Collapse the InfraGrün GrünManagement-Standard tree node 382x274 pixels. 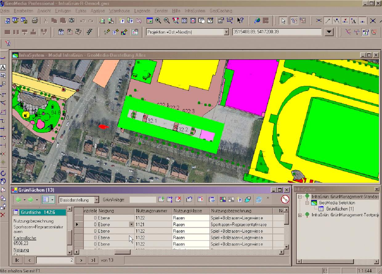[x=299, y=197]
